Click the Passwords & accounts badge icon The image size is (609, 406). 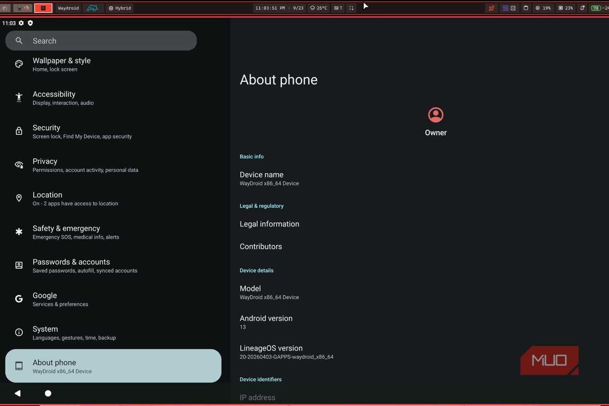tap(19, 266)
